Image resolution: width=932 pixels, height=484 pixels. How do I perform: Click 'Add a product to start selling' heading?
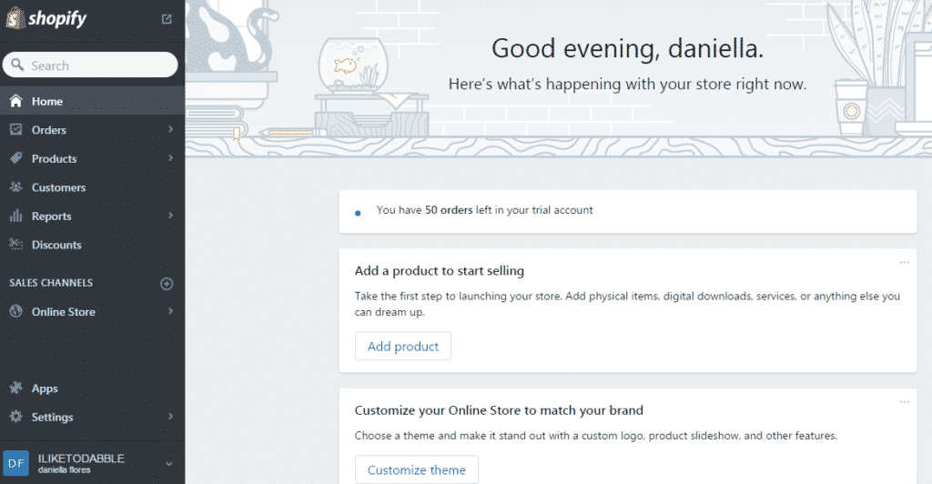point(440,271)
